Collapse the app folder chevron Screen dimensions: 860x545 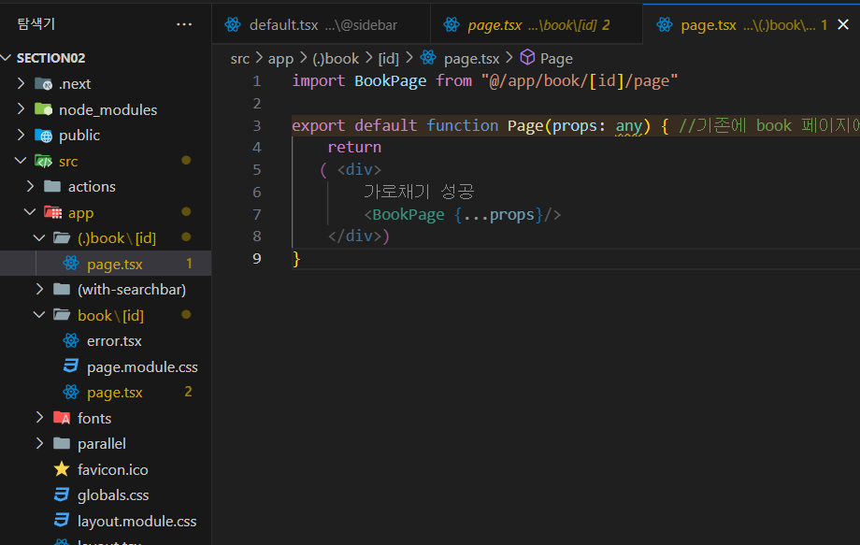pyautogui.click(x=30, y=212)
